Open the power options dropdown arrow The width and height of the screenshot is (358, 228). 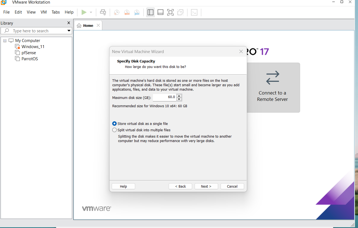coord(91,12)
